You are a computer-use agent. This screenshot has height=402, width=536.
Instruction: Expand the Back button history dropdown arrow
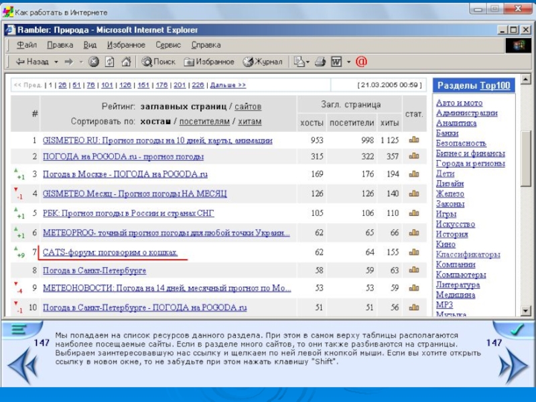pos(57,62)
